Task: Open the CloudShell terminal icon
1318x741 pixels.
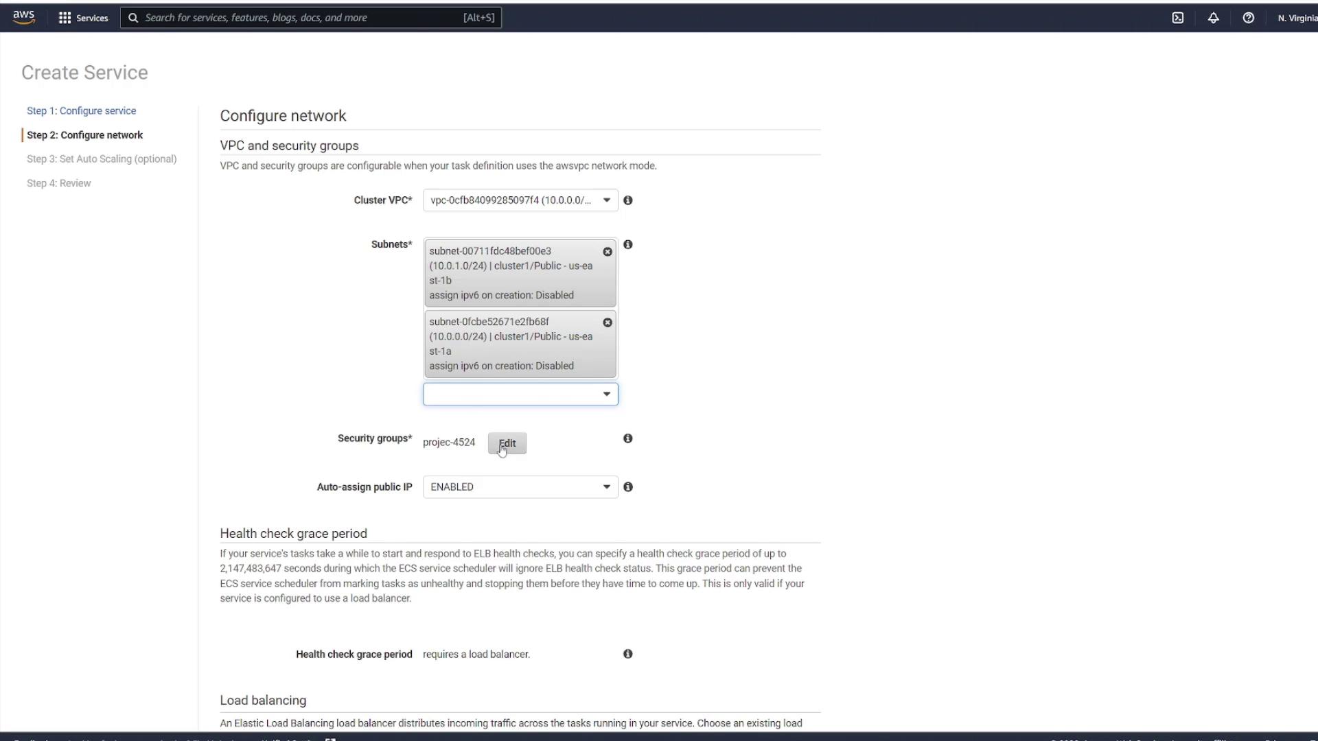Action: point(1178,18)
